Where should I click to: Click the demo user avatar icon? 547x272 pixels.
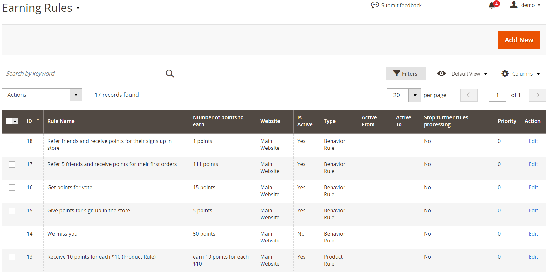[514, 5]
